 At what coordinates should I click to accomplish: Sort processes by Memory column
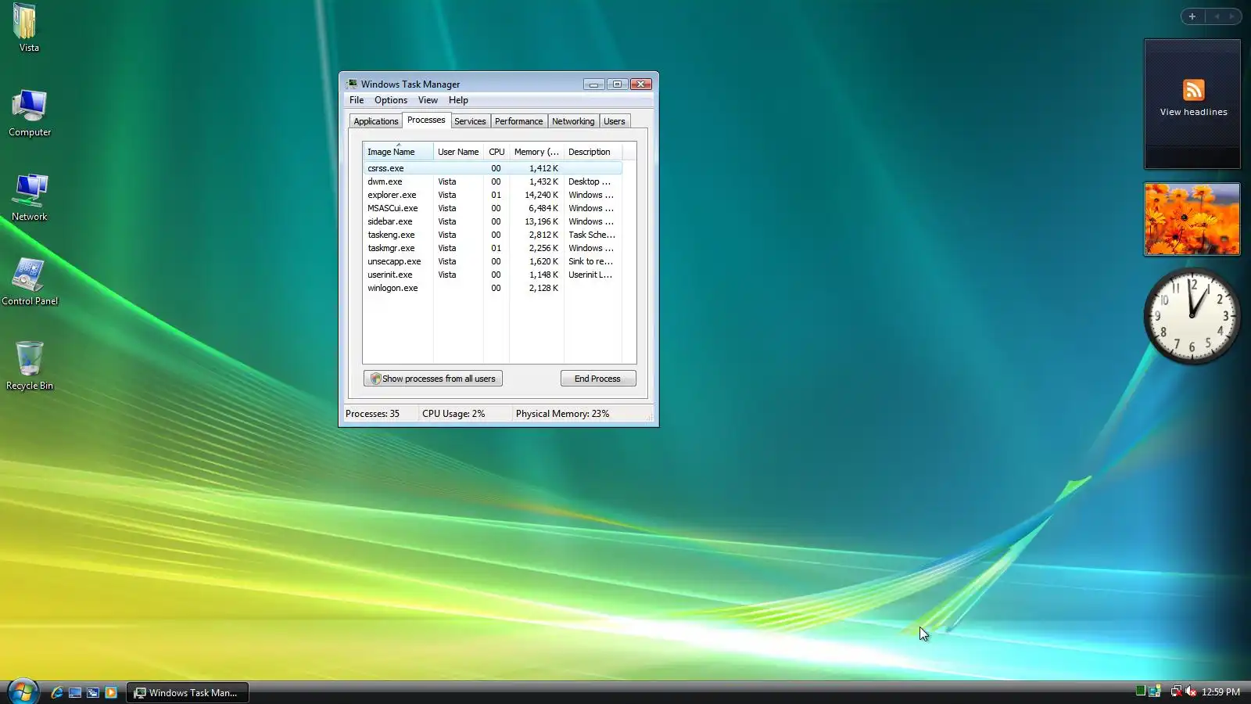tap(536, 152)
